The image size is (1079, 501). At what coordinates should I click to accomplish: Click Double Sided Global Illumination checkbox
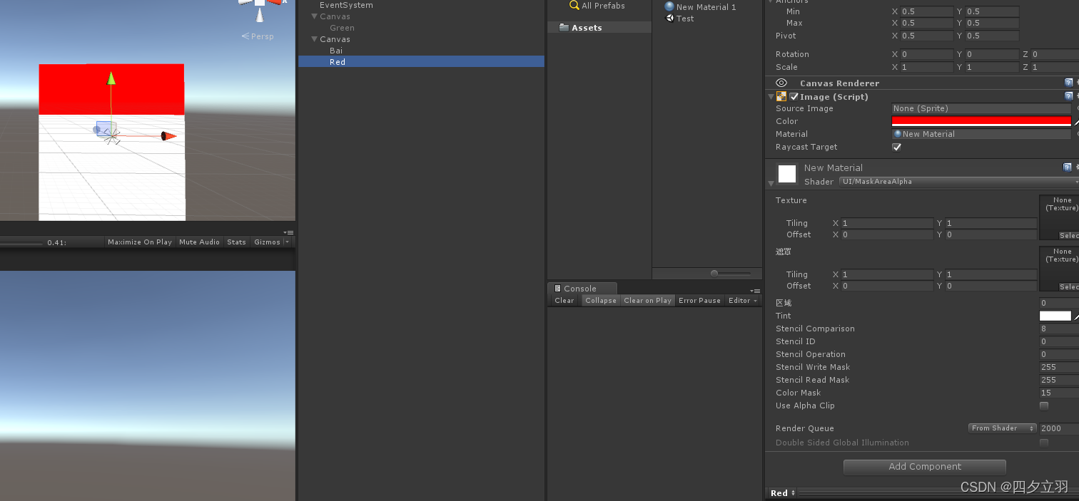1044,443
